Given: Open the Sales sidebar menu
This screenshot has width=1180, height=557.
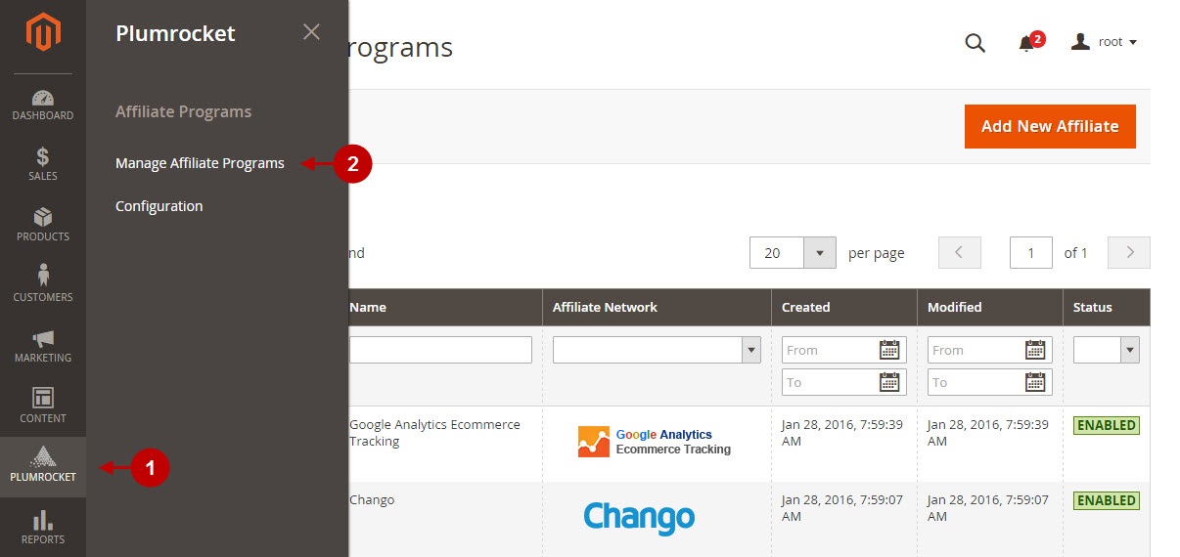Looking at the screenshot, I should coord(43,164).
